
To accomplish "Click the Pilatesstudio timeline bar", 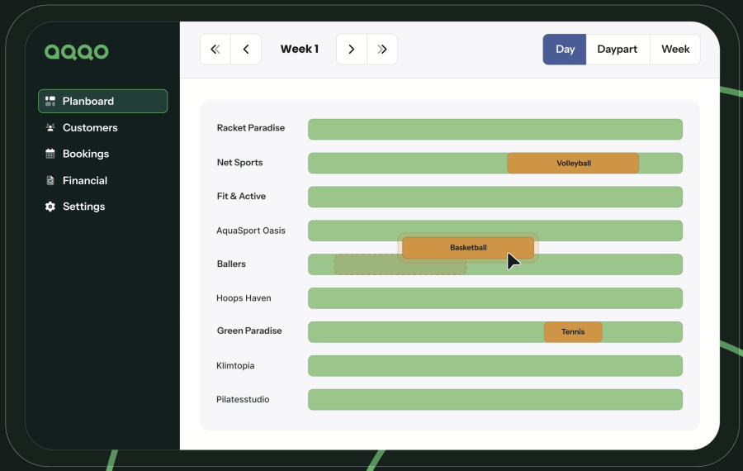I will [x=495, y=400].
